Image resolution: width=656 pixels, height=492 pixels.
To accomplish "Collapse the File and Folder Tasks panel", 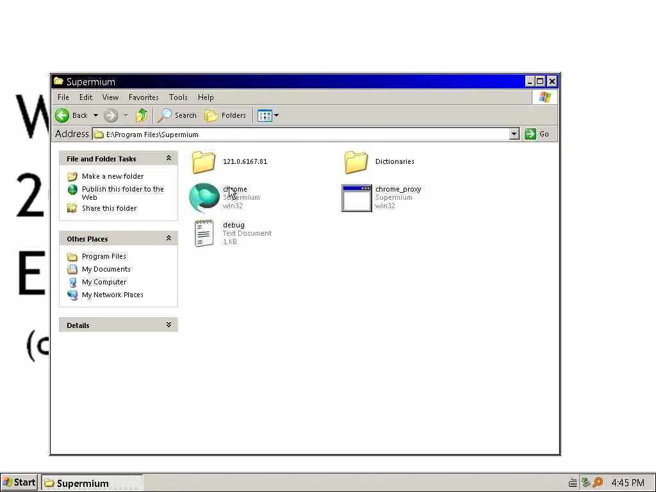I will pos(168,158).
